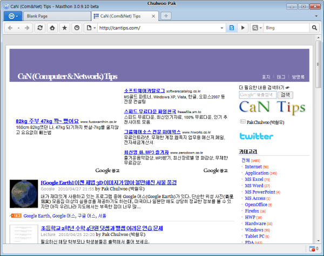Open address bar URL history dropdown

tap(222, 28)
